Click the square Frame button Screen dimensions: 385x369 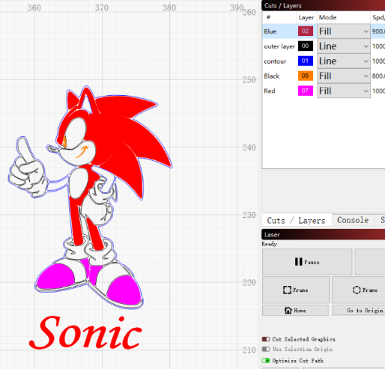coord(296,290)
